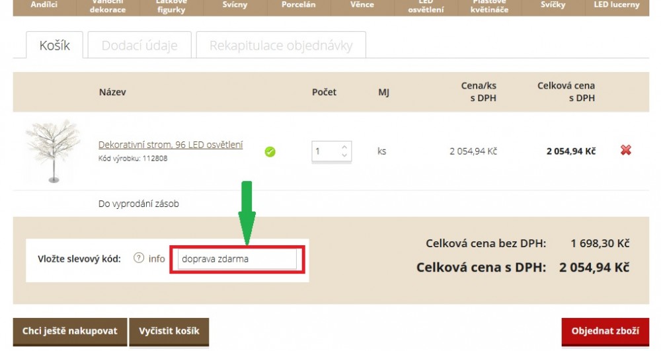This screenshot has height=351, width=661.
Task: Click the Vložte slevový kód label
Action: [79, 258]
